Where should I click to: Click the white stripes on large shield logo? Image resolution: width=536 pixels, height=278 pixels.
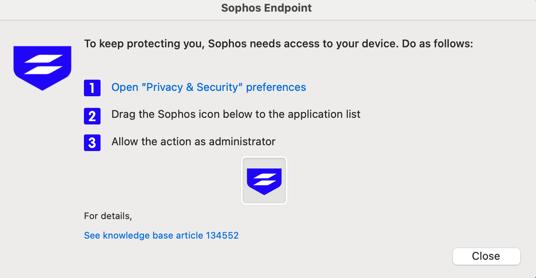click(43, 65)
